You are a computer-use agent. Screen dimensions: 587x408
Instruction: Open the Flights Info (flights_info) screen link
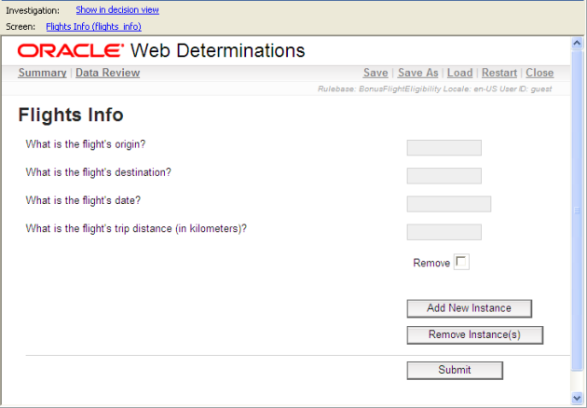(93, 27)
